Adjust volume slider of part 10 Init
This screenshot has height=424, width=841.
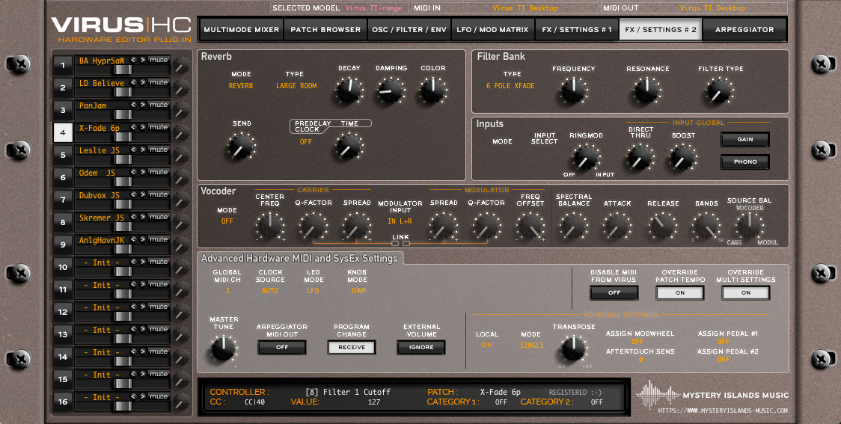(x=123, y=271)
